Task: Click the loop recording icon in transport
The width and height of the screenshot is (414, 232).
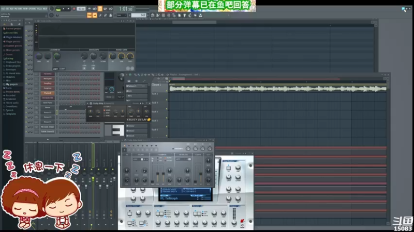Action: pos(111,9)
